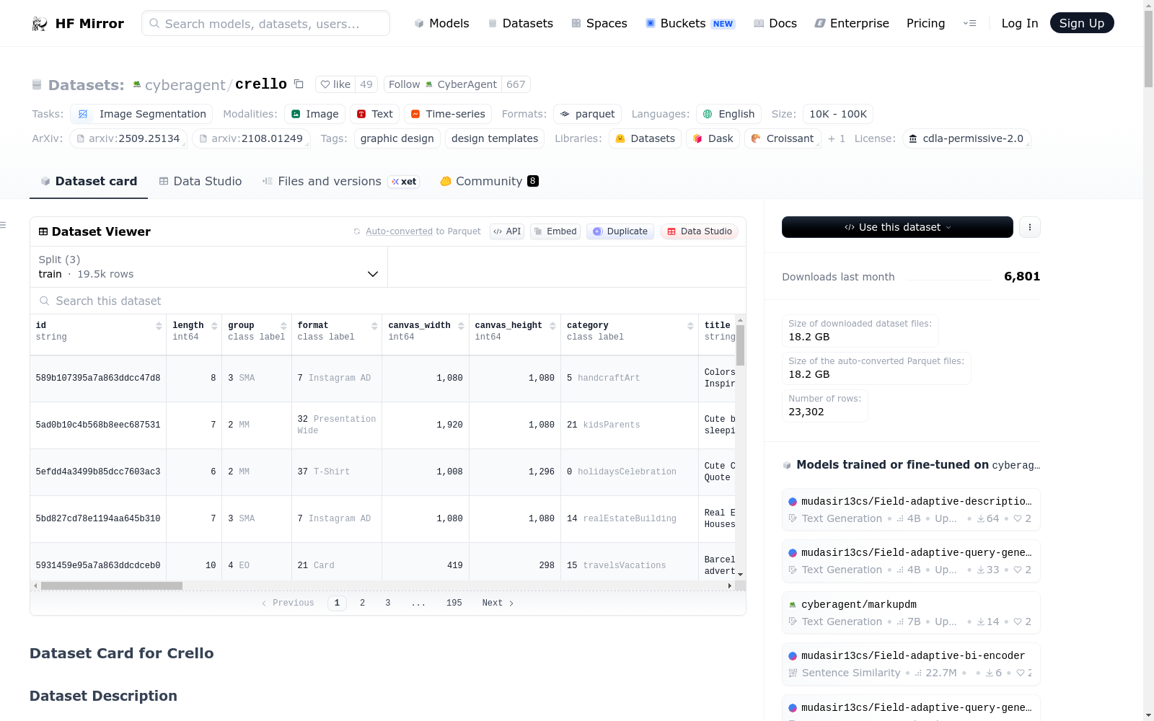Focus the Search this dataset field
The height and width of the screenshot is (721, 1154).
point(388,301)
